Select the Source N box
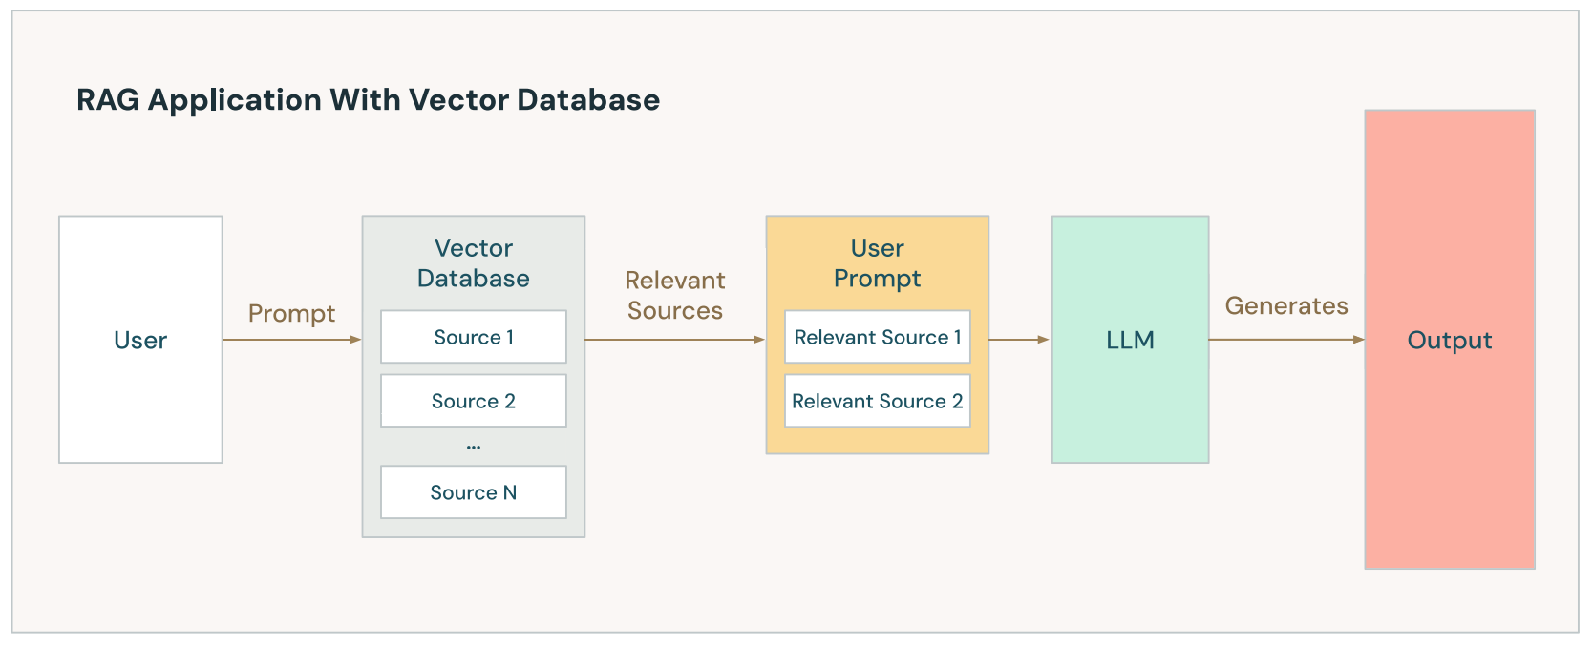 (473, 492)
